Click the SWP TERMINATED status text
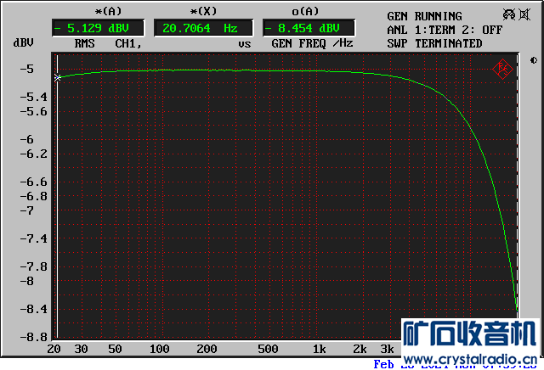 coord(434,43)
